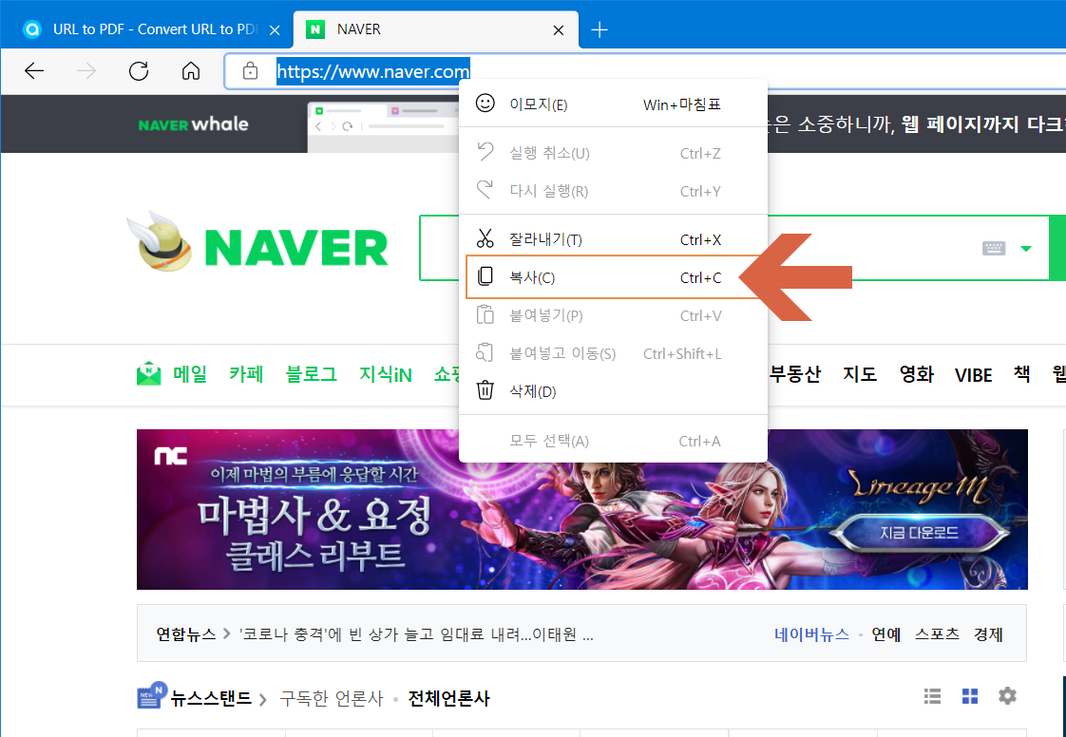Click the NAVER whale banner logo
Screen dimensions: 1066x737
[193, 124]
